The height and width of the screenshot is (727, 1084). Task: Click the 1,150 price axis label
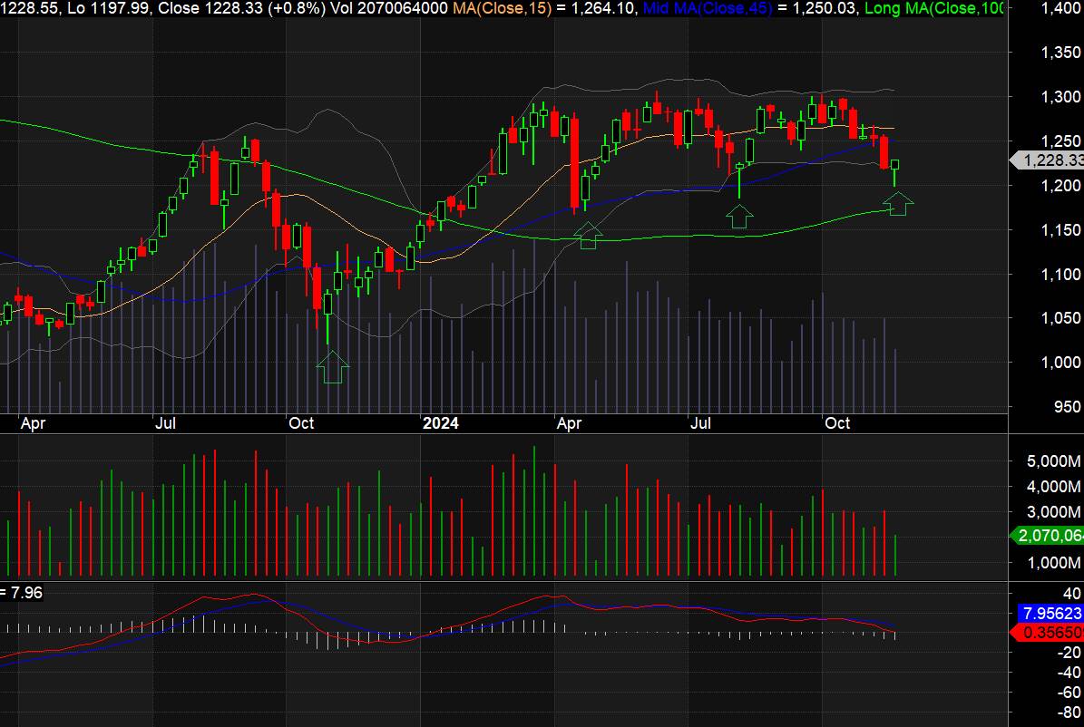1060,229
